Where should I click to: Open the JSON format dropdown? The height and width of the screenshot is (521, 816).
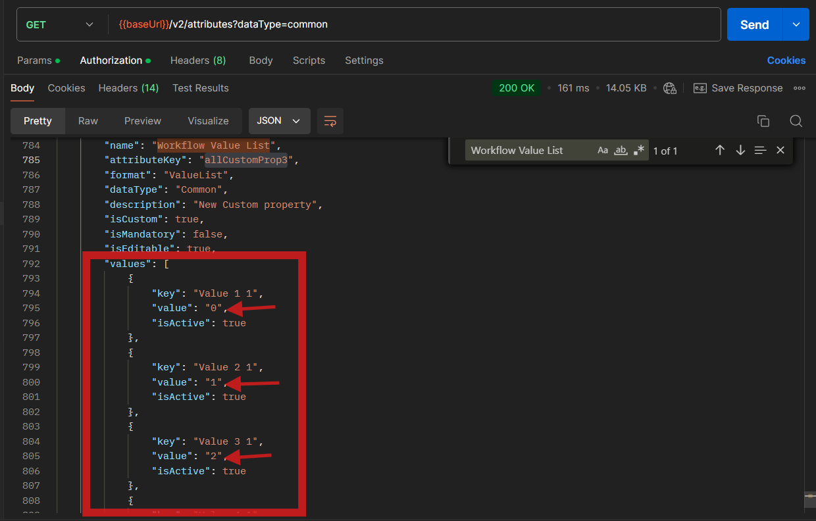point(280,121)
